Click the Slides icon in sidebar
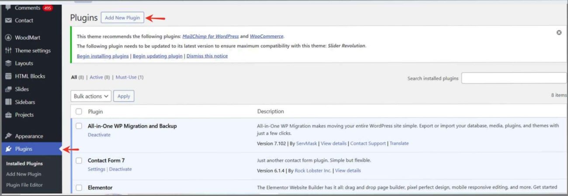The image size is (568, 196). [x=8, y=89]
